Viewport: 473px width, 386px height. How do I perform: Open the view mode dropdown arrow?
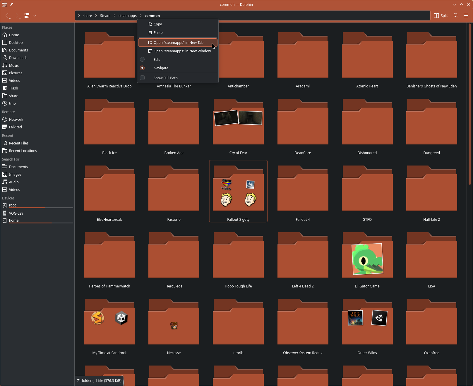35,15
